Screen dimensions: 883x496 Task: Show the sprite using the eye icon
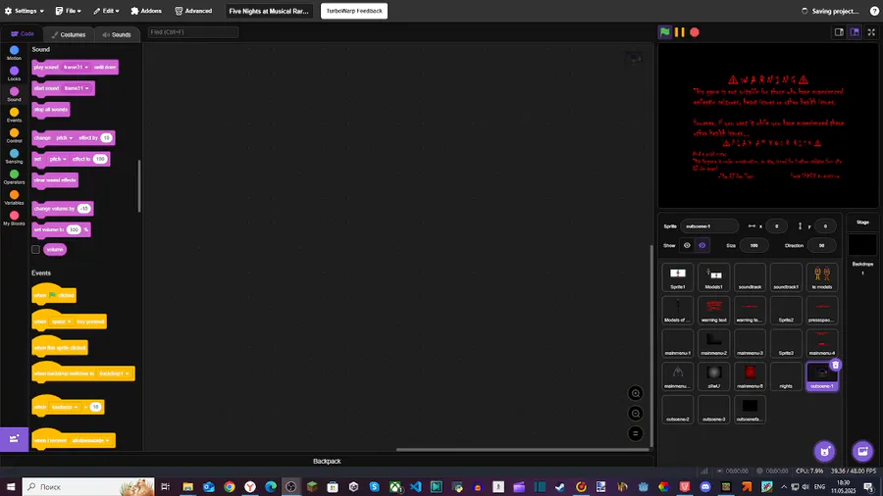(687, 245)
